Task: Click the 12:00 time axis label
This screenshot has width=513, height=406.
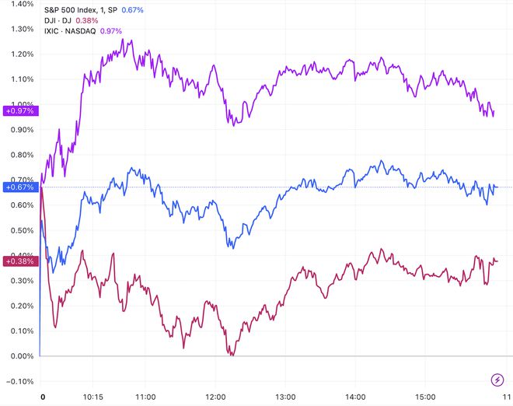Action: coord(215,397)
